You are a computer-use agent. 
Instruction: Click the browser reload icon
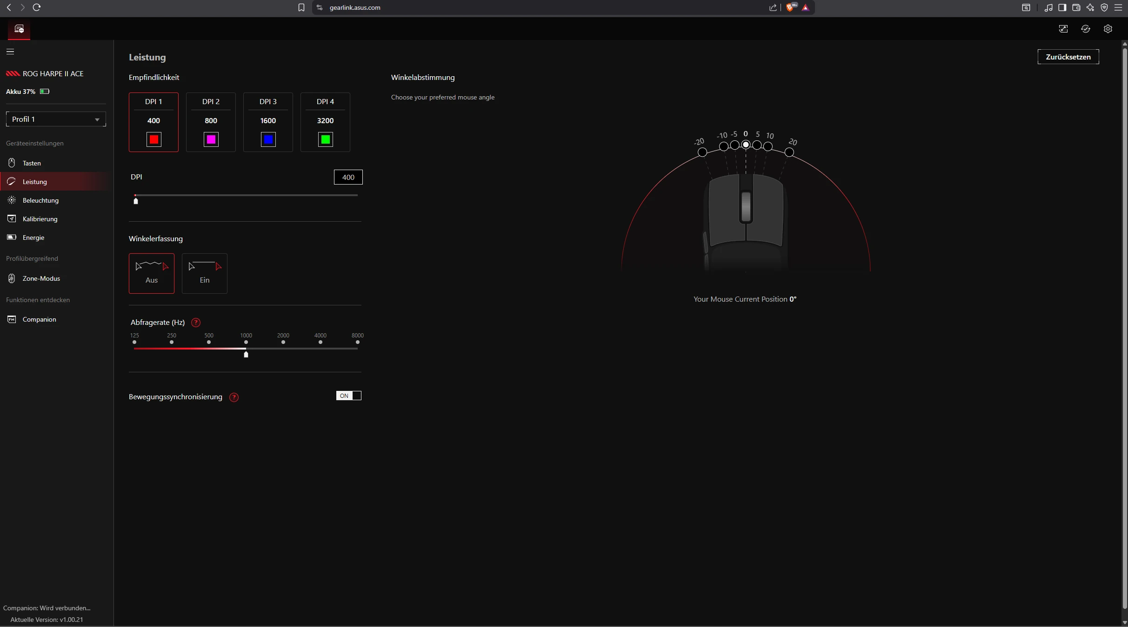(x=37, y=7)
